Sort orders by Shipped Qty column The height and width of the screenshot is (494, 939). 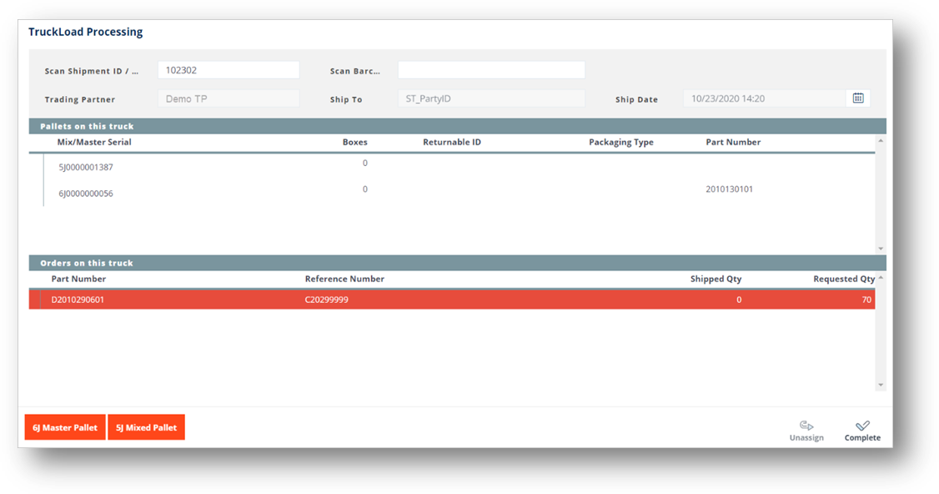[x=716, y=279]
